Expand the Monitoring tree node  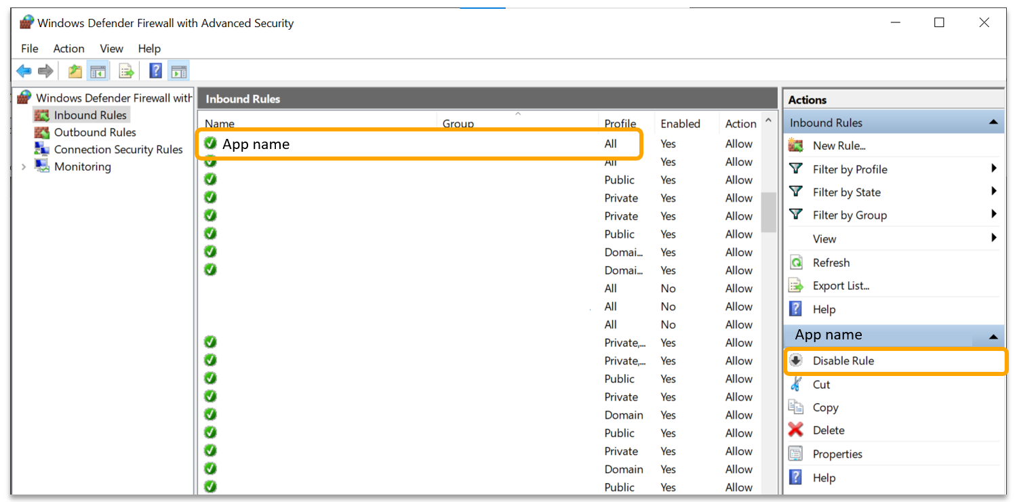click(24, 167)
